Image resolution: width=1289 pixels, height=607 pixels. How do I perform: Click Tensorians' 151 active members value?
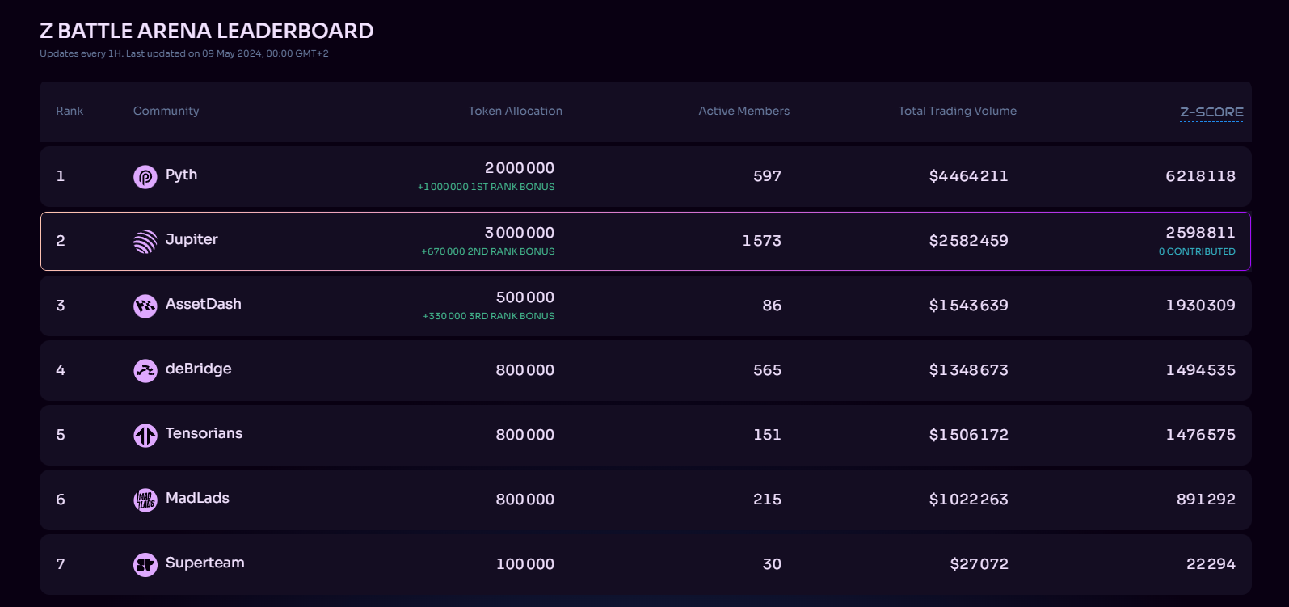click(x=767, y=435)
